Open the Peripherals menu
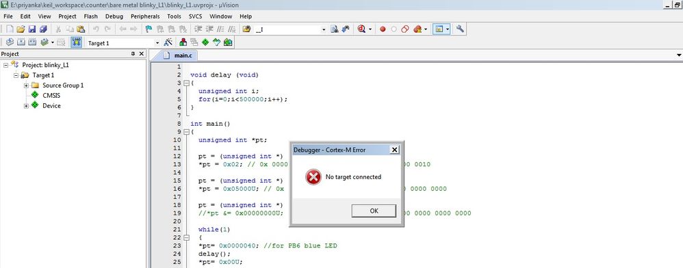683x268 pixels. [x=145, y=16]
